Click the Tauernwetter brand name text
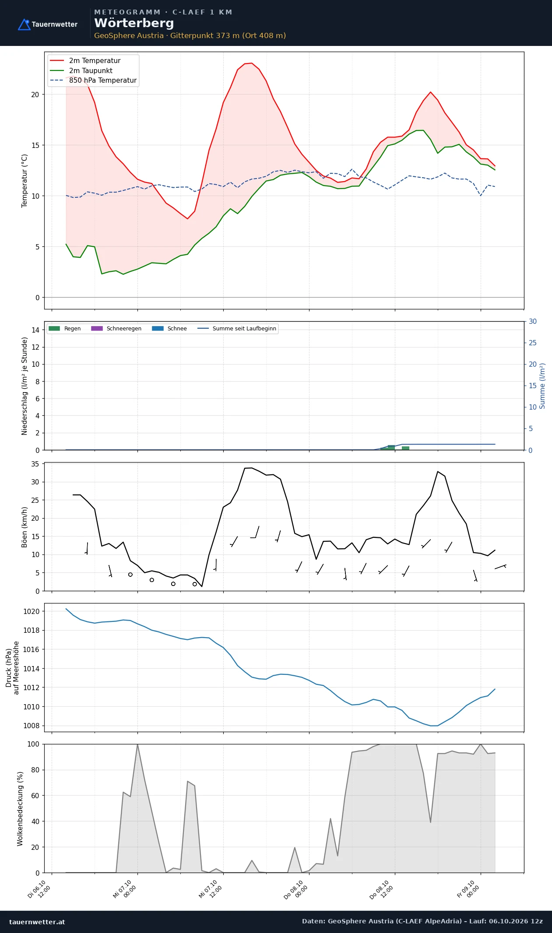 54,25
